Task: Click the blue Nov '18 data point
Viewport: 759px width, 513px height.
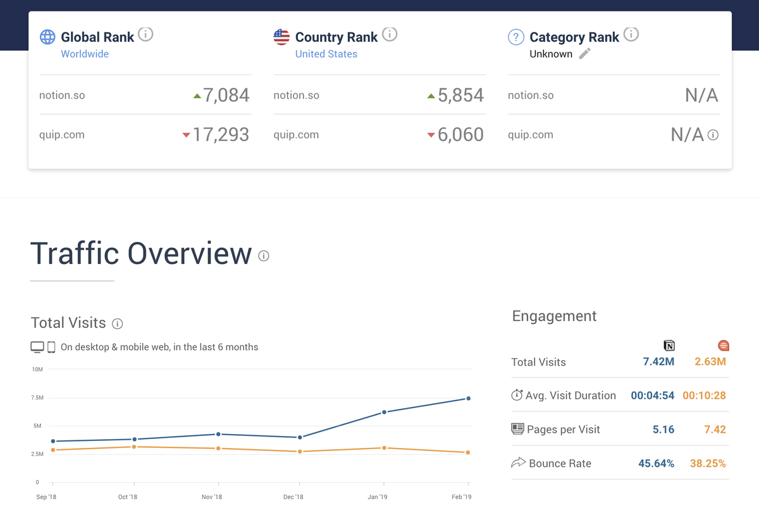Action: pos(218,434)
